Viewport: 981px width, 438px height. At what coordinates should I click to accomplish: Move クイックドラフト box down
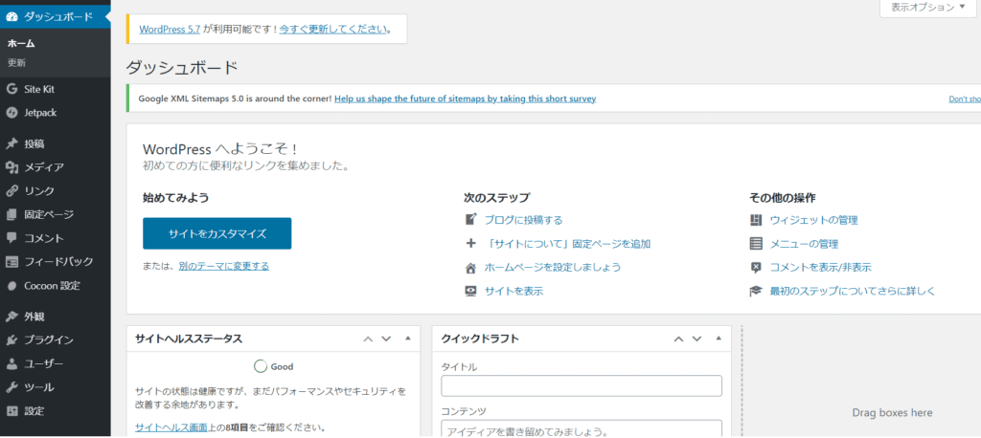(x=696, y=339)
